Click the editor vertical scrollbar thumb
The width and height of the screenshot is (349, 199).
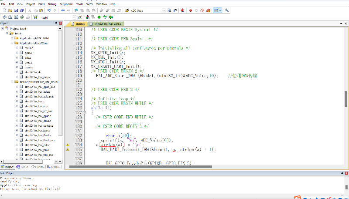[346, 98]
